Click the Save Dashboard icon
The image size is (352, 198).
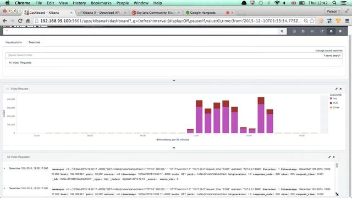pos(303,31)
